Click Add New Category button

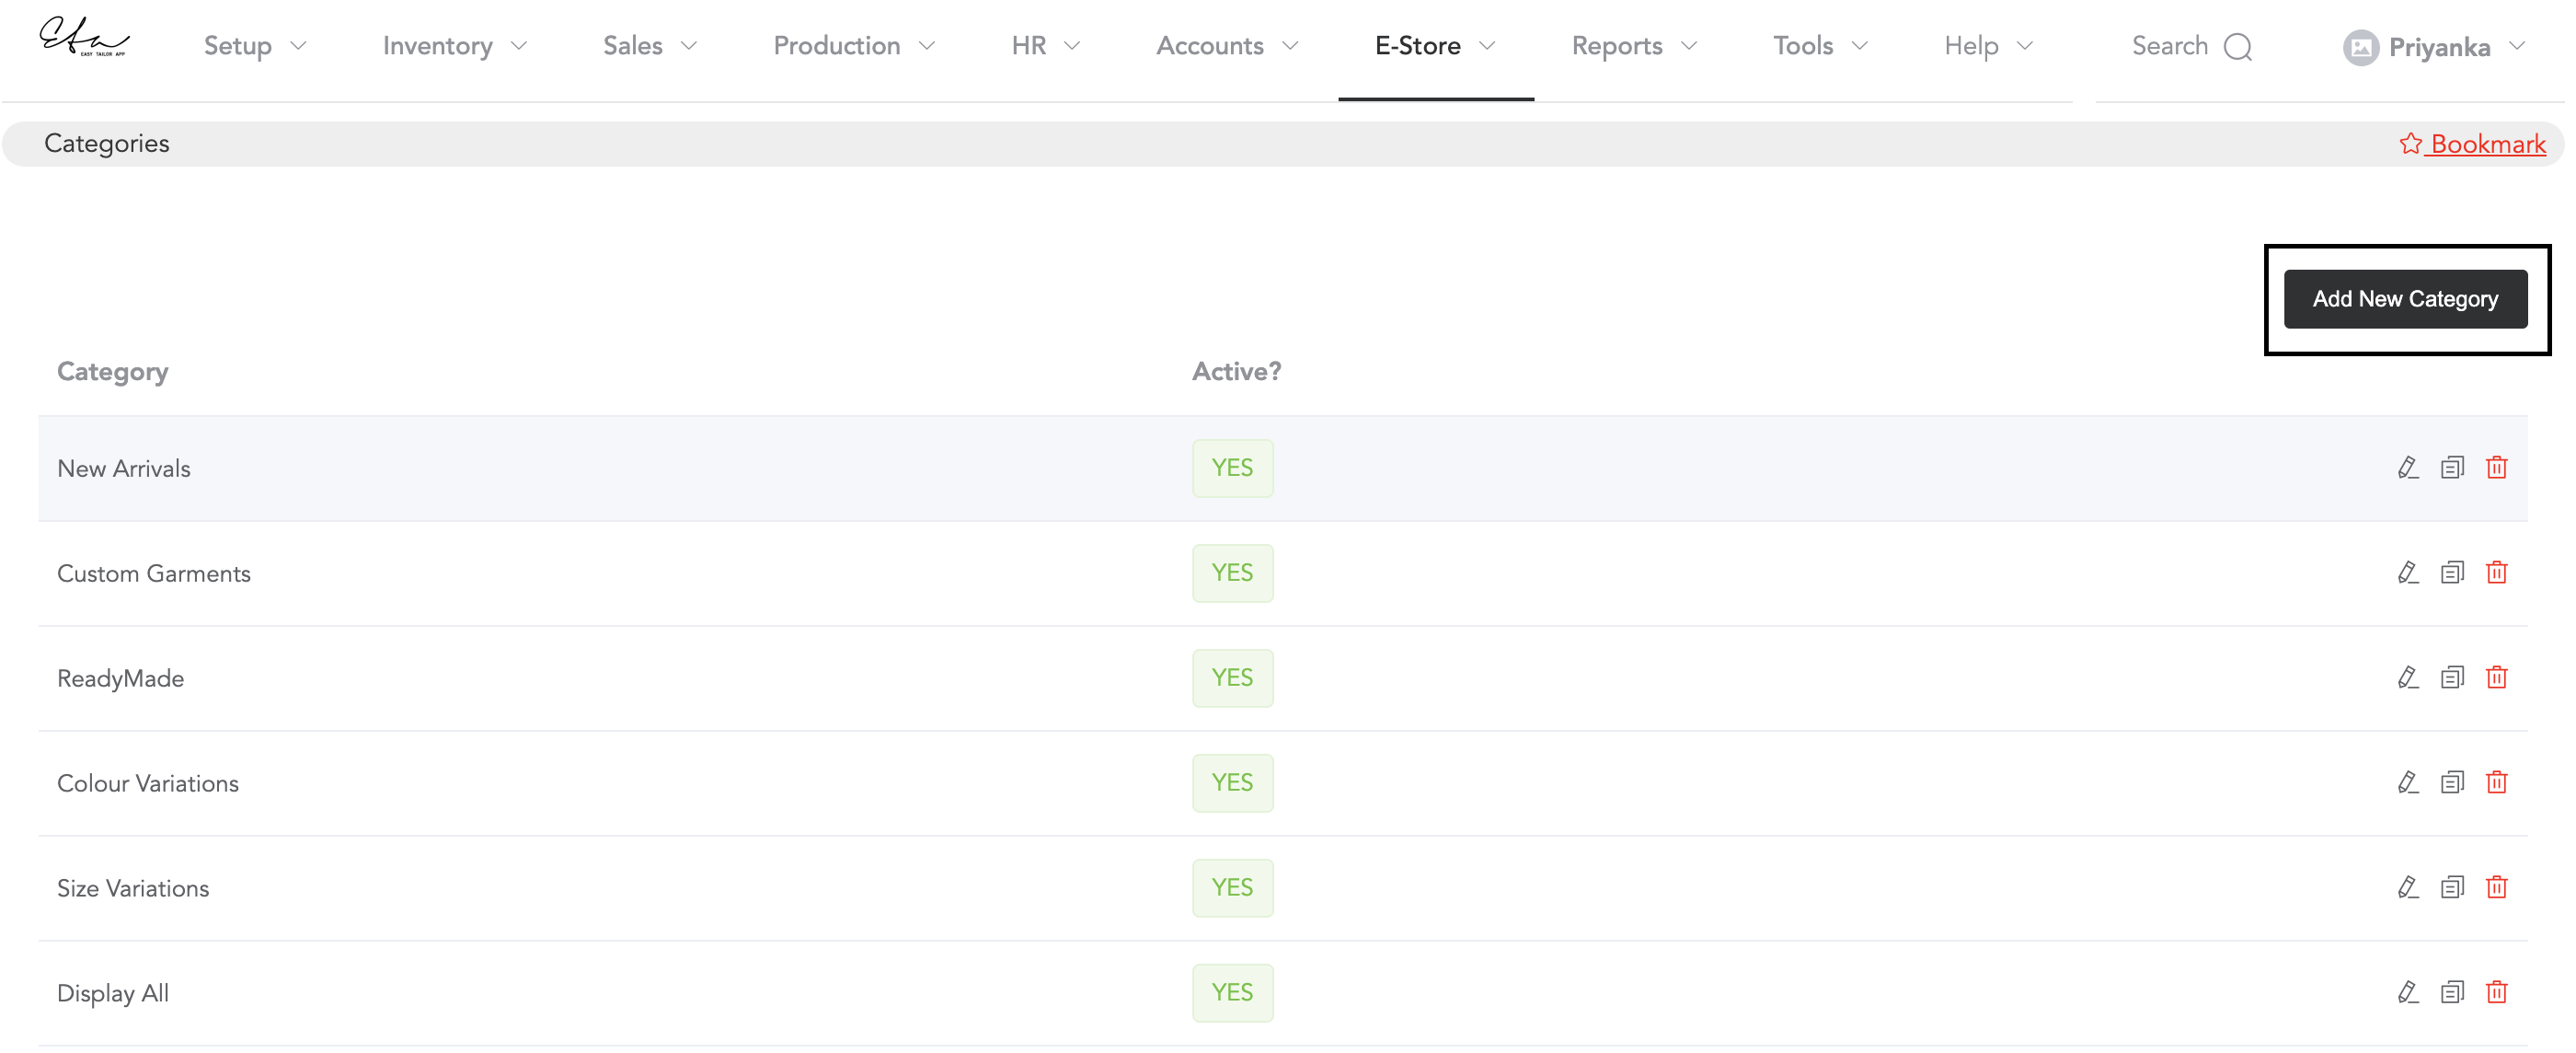click(2404, 298)
